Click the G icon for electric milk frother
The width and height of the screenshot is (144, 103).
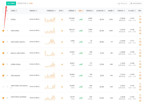coord(140,56)
